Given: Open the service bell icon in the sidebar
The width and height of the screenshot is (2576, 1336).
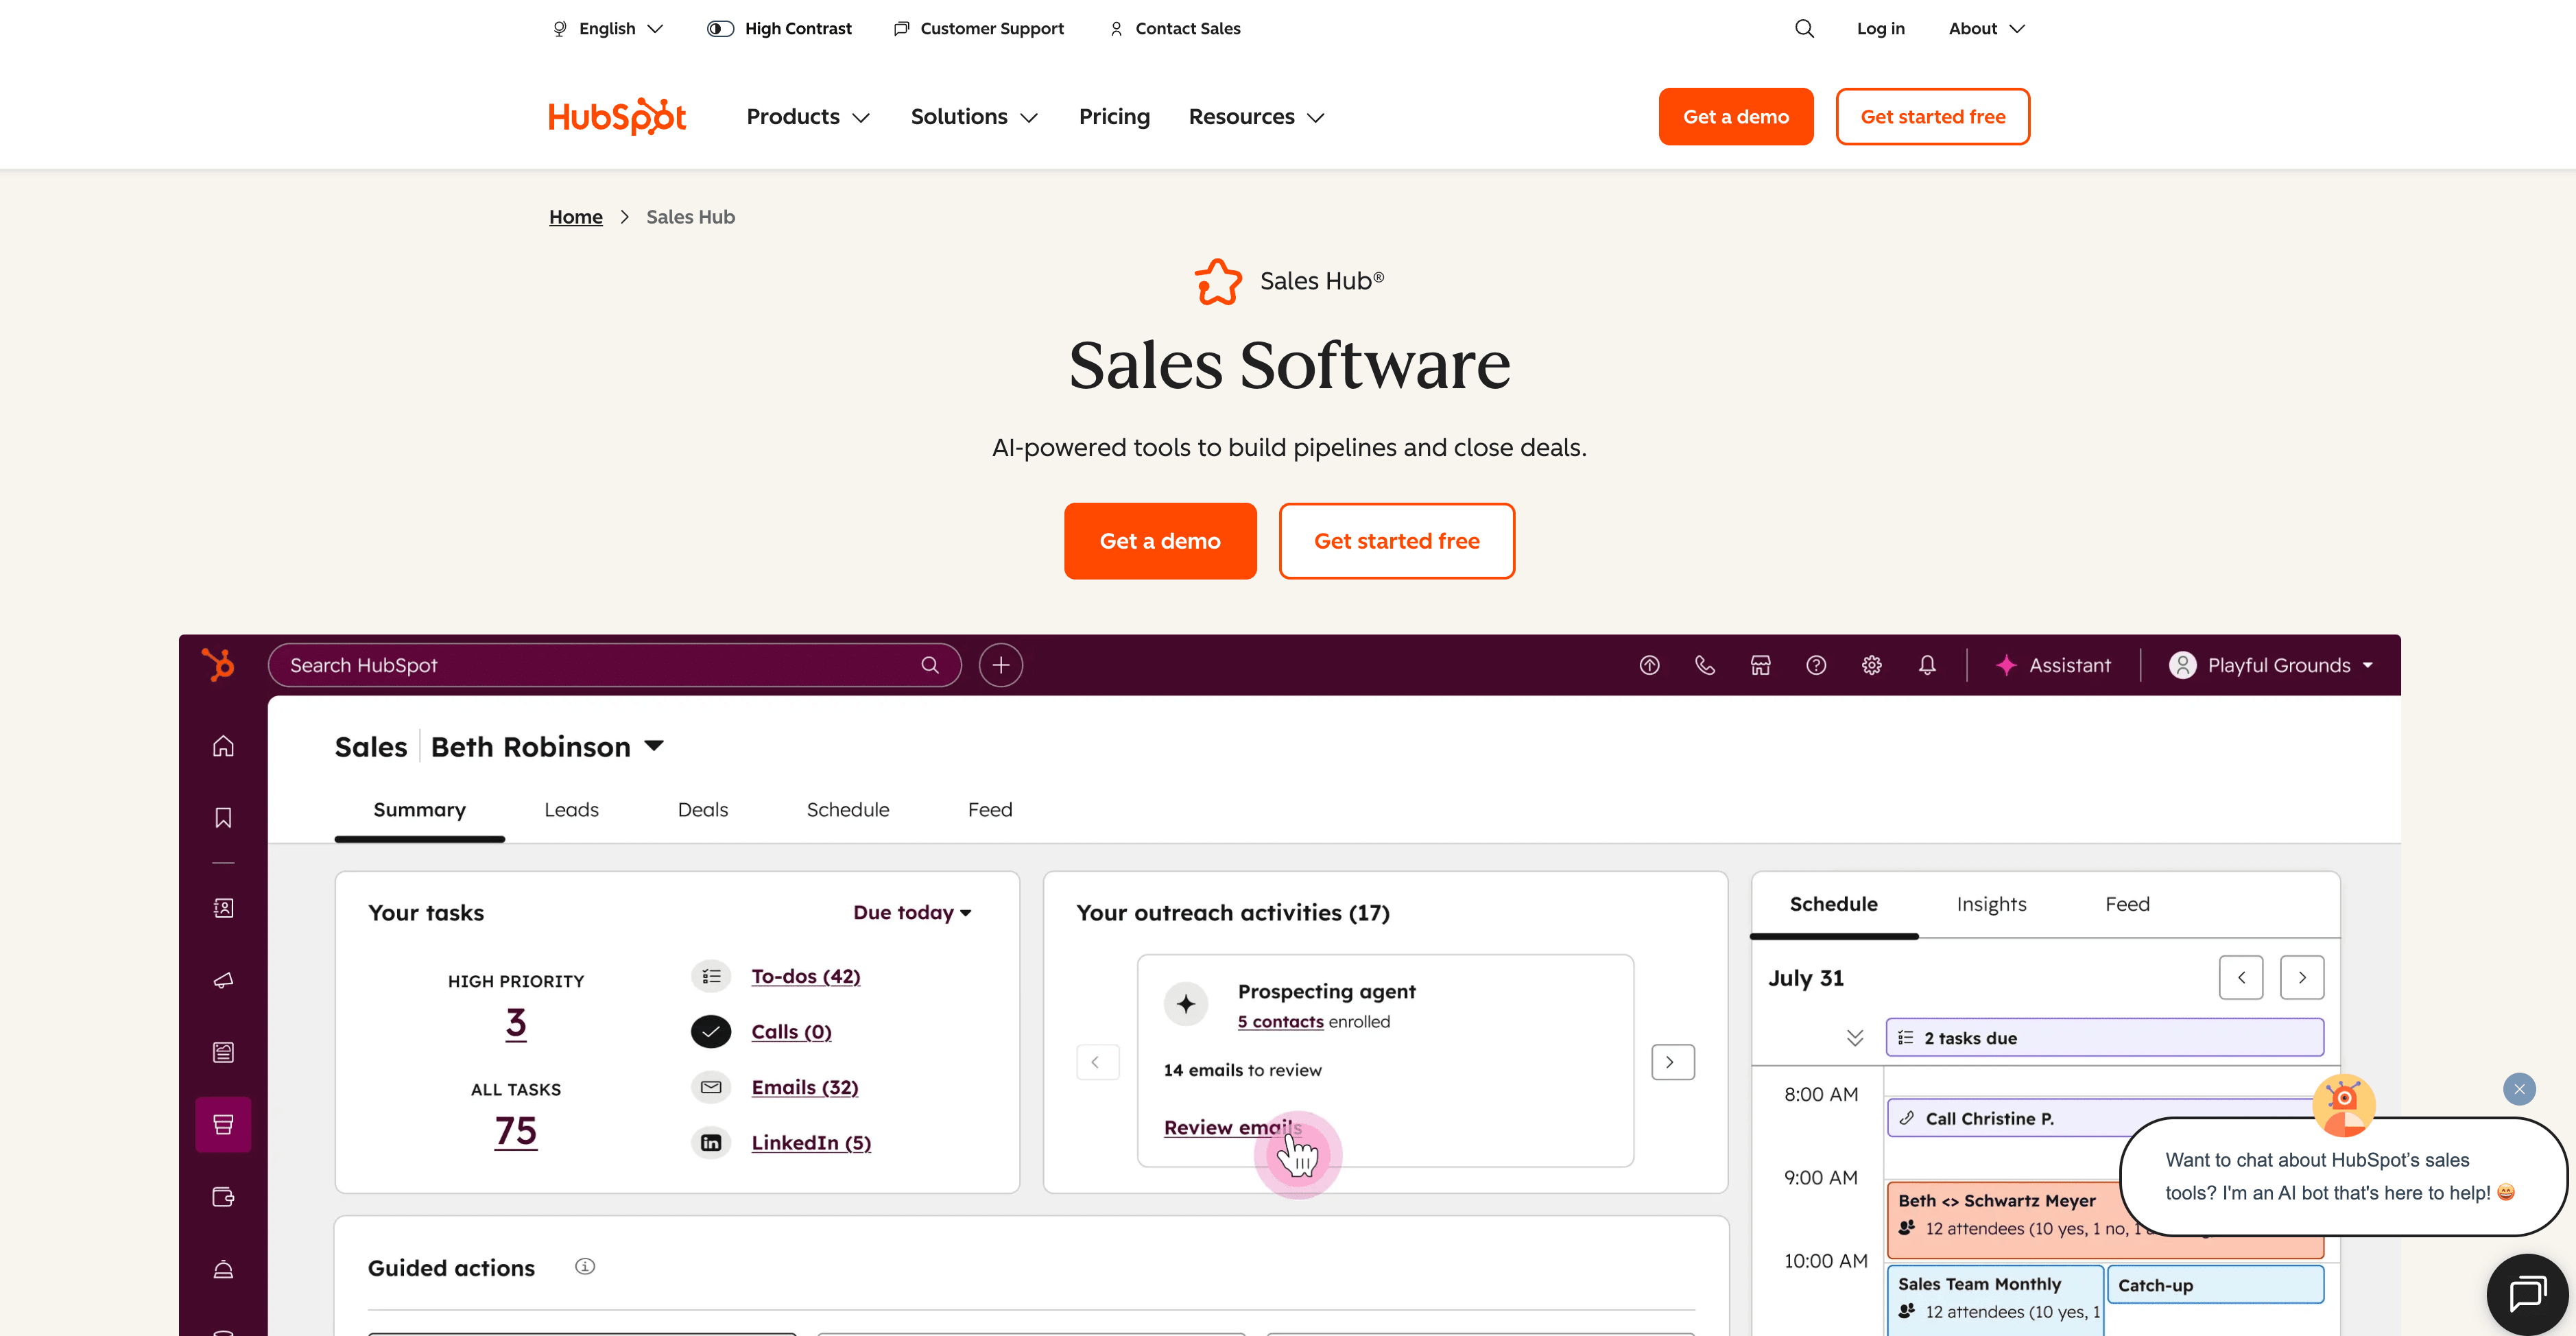Looking at the screenshot, I should pyautogui.click(x=223, y=1269).
